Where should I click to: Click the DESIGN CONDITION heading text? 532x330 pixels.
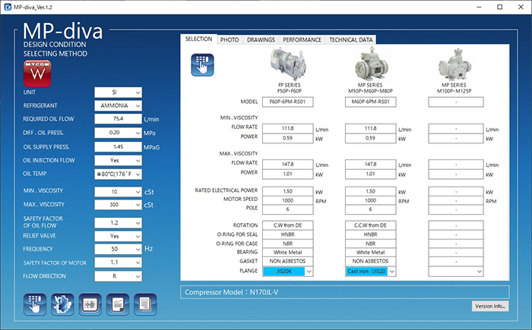55,45
